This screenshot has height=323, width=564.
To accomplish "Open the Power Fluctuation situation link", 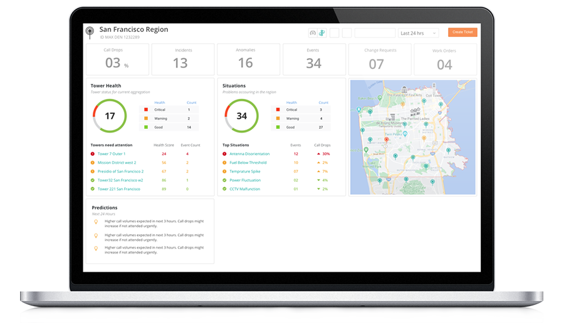I will click(244, 180).
